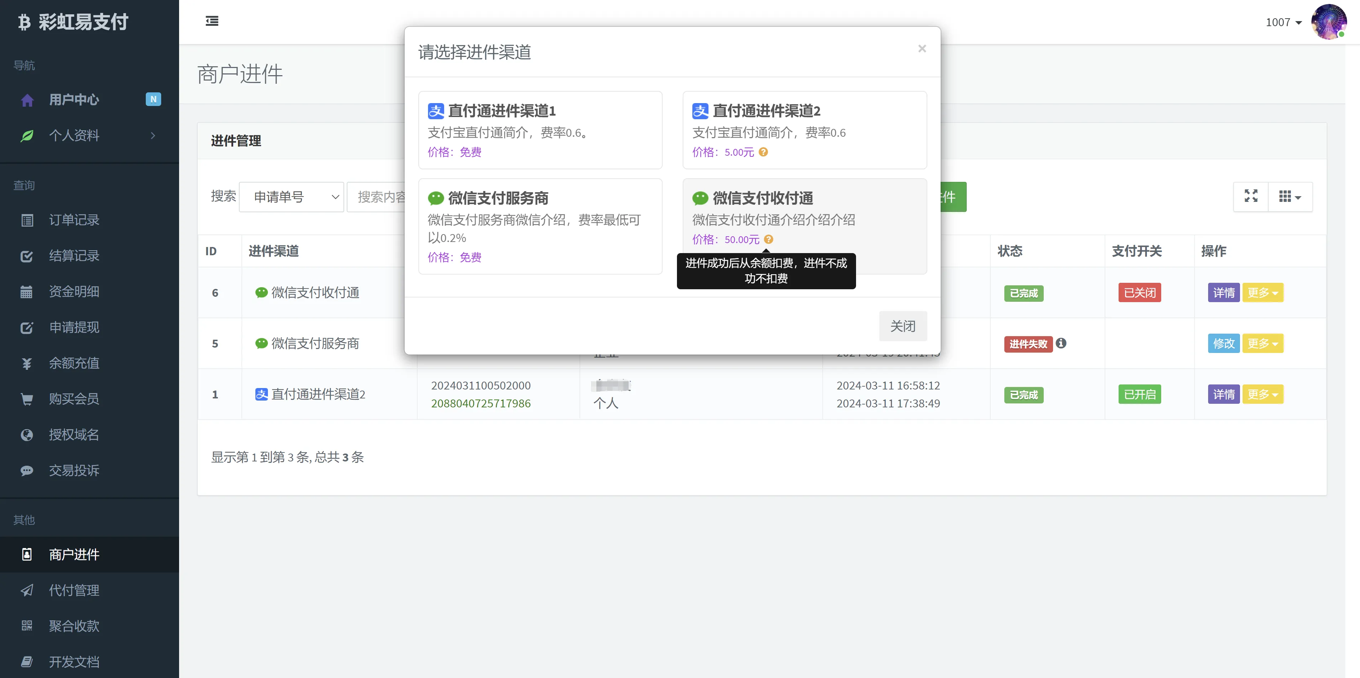1360x678 pixels.
Task: Select 直付通进件渠道1 channel card
Action: click(x=539, y=130)
